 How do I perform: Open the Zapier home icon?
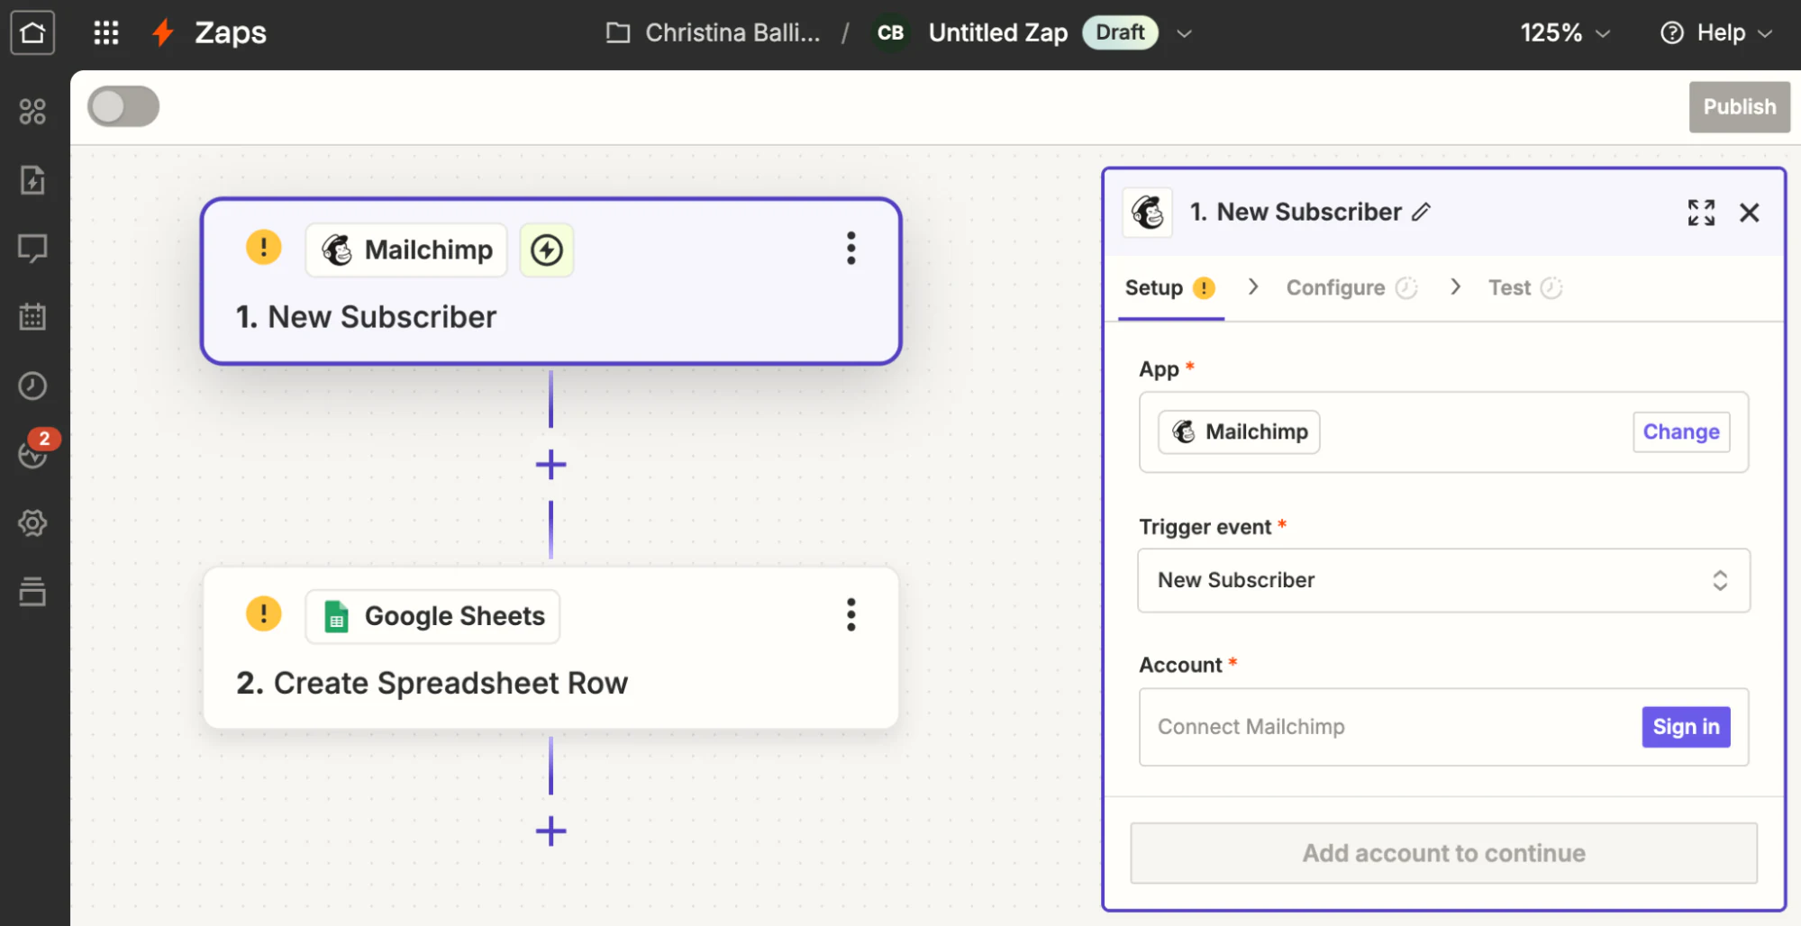pyautogui.click(x=32, y=33)
